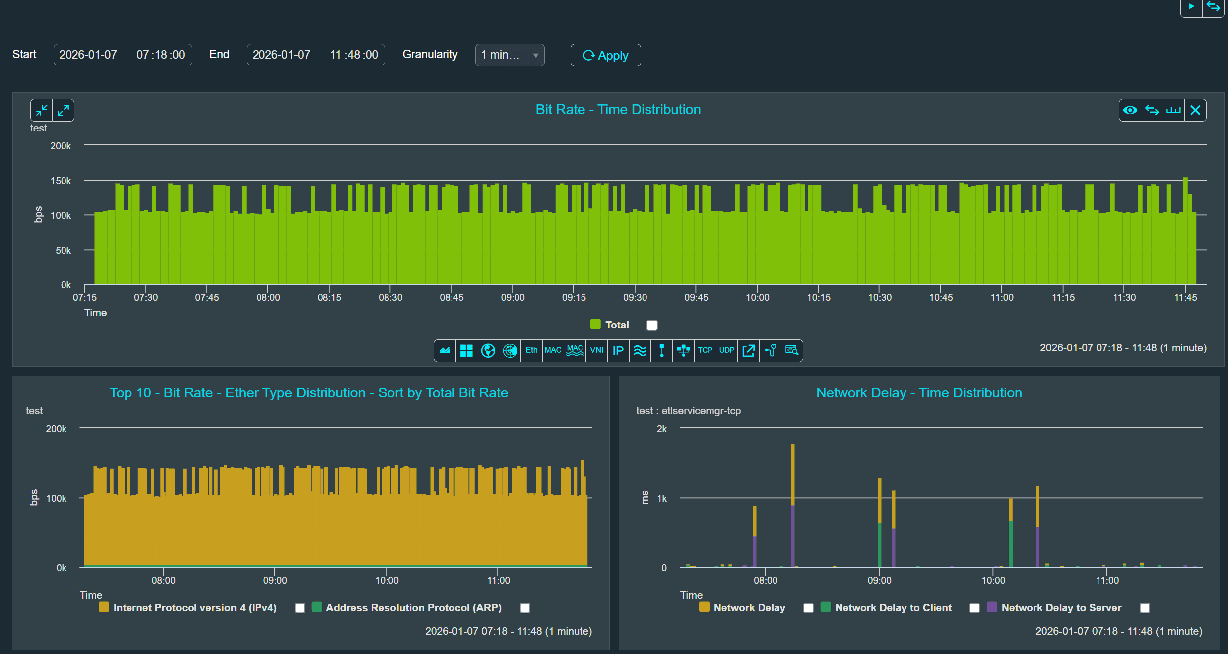Click the Network Delay to Server color swatch
This screenshot has width=1228, height=654.
992,607
